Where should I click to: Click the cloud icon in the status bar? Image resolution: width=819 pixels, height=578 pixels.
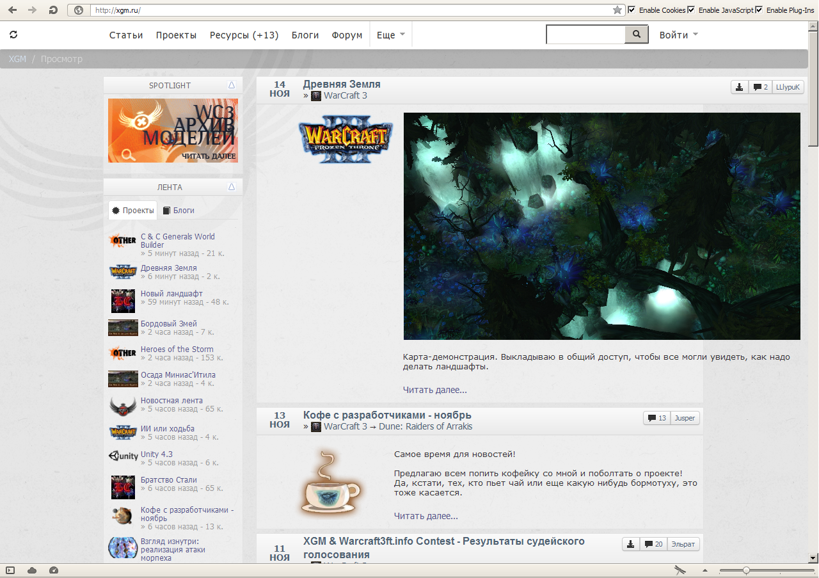(x=32, y=570)
